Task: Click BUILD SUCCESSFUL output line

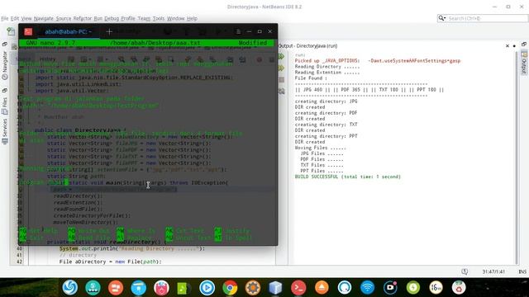Action: coord(348,177)
